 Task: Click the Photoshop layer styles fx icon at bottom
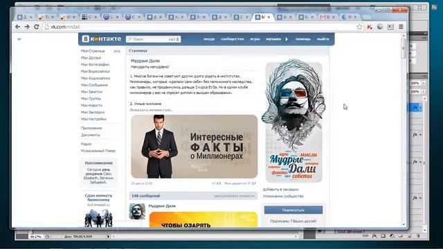click(374, 236)
